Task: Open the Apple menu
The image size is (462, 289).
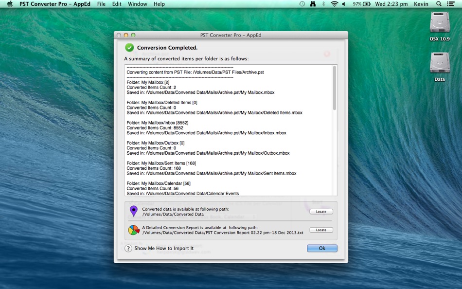Action: (x=10, y=4)
